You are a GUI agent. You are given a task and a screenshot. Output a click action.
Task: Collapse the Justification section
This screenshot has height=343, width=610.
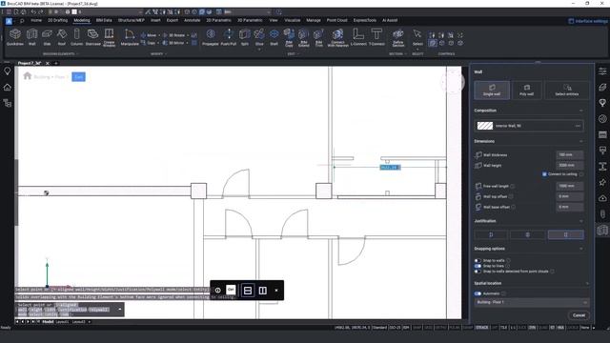click(x=581, y=221)
